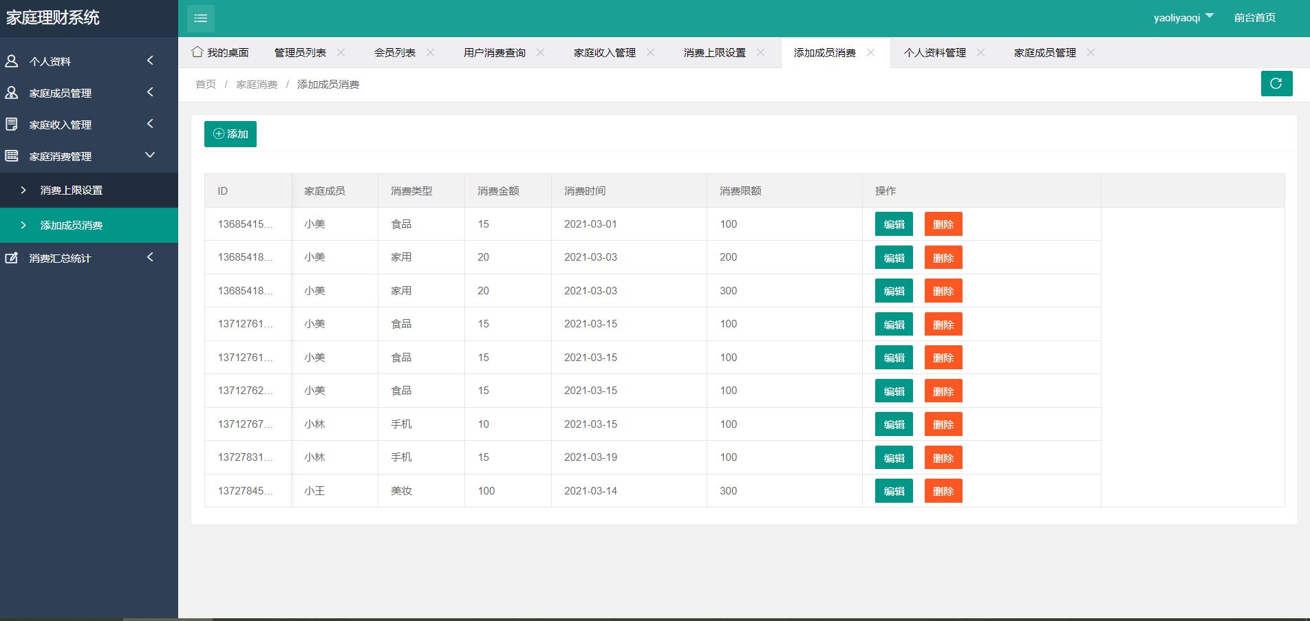Edit the 小林 手机 record with amount 10
Image resolution: width=1310 pixels, height=621 pixels.
[894, 424]
